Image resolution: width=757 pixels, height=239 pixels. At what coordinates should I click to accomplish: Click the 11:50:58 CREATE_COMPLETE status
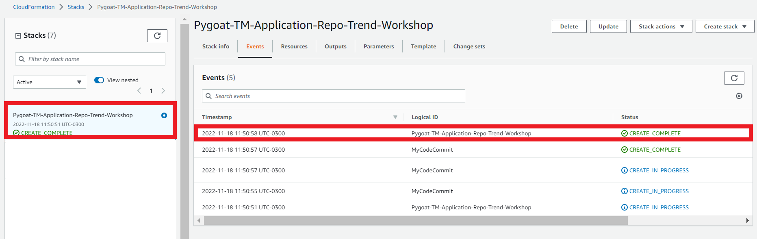tap(651, 133)
